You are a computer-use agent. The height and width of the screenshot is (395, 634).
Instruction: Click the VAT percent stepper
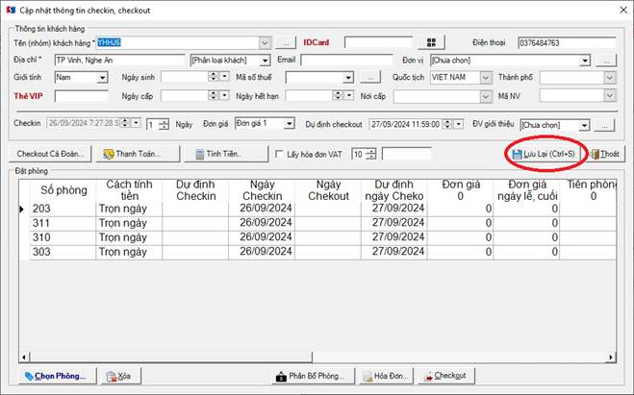point(370,154)
